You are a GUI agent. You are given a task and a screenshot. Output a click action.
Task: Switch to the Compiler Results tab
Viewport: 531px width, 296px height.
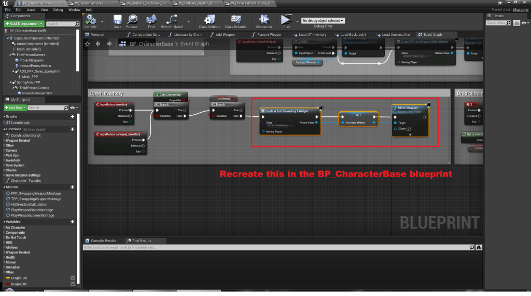[103, 241]
